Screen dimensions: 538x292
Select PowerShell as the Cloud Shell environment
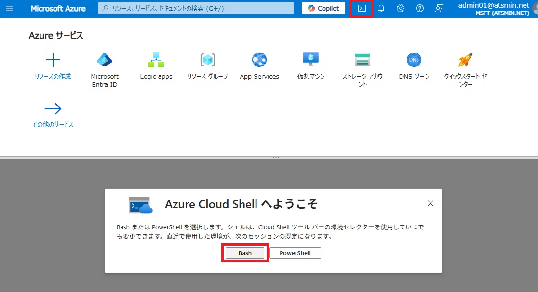point(295,252)
